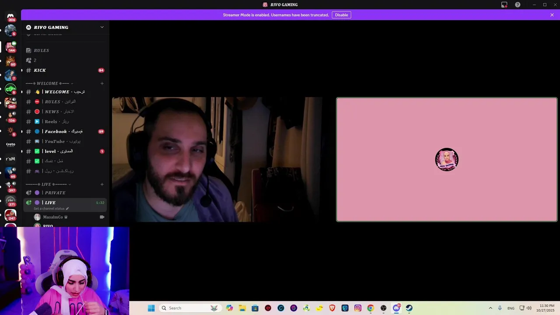Dismiss the Streamer Mode banner
560x315 pixels.
(552, 15)
